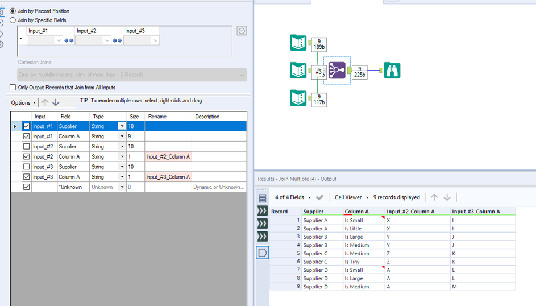The image size is (536, 306).
Task: Open the Options dropdown menu
Action: [x=23, y=102]
